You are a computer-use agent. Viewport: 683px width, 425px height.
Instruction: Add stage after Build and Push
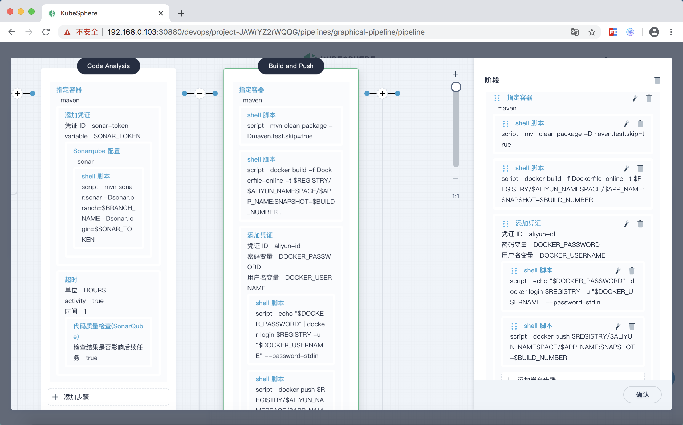pos(382,93)
